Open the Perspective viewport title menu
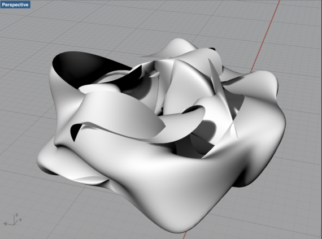This screenshot has width=322, height=239. coord(15,5)
